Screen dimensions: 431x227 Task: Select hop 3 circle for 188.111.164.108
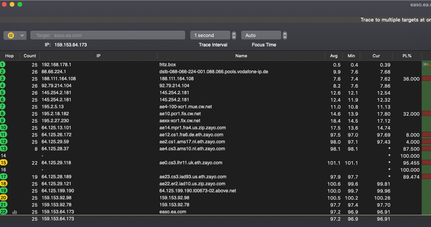3,79
